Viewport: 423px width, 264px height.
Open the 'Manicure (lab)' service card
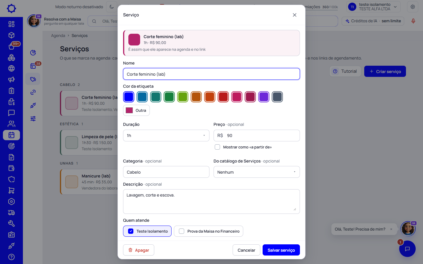pos(89,182)
